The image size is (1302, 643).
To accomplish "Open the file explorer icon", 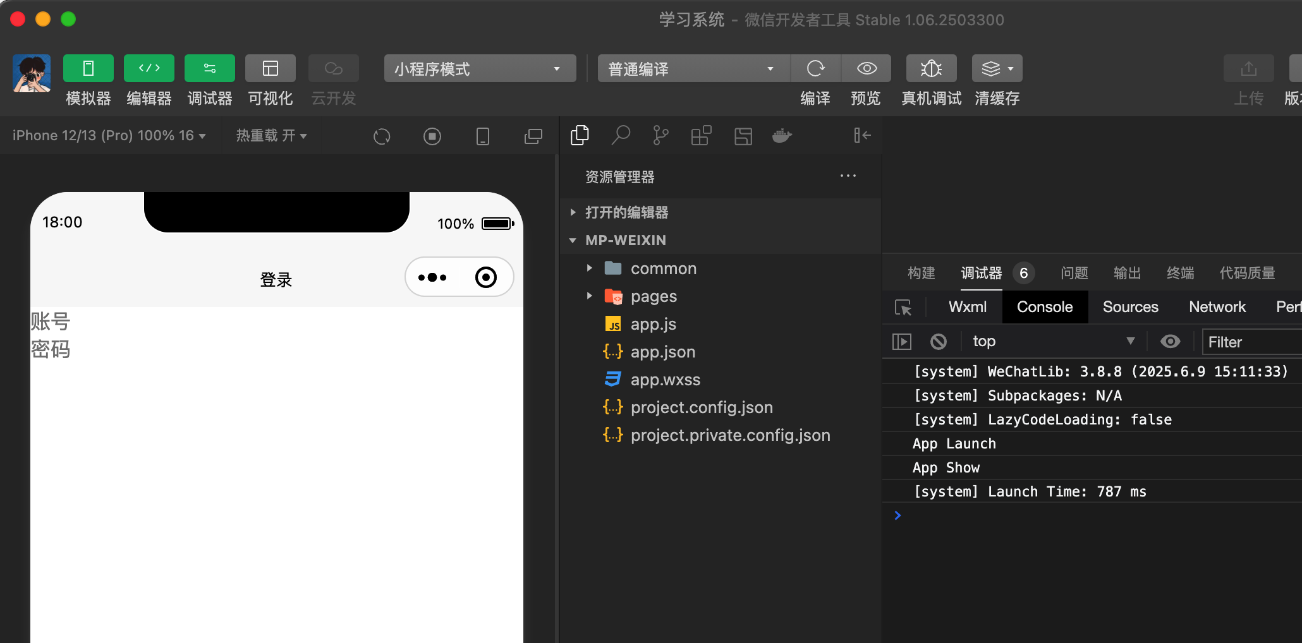I will click(x=580, y=135).
